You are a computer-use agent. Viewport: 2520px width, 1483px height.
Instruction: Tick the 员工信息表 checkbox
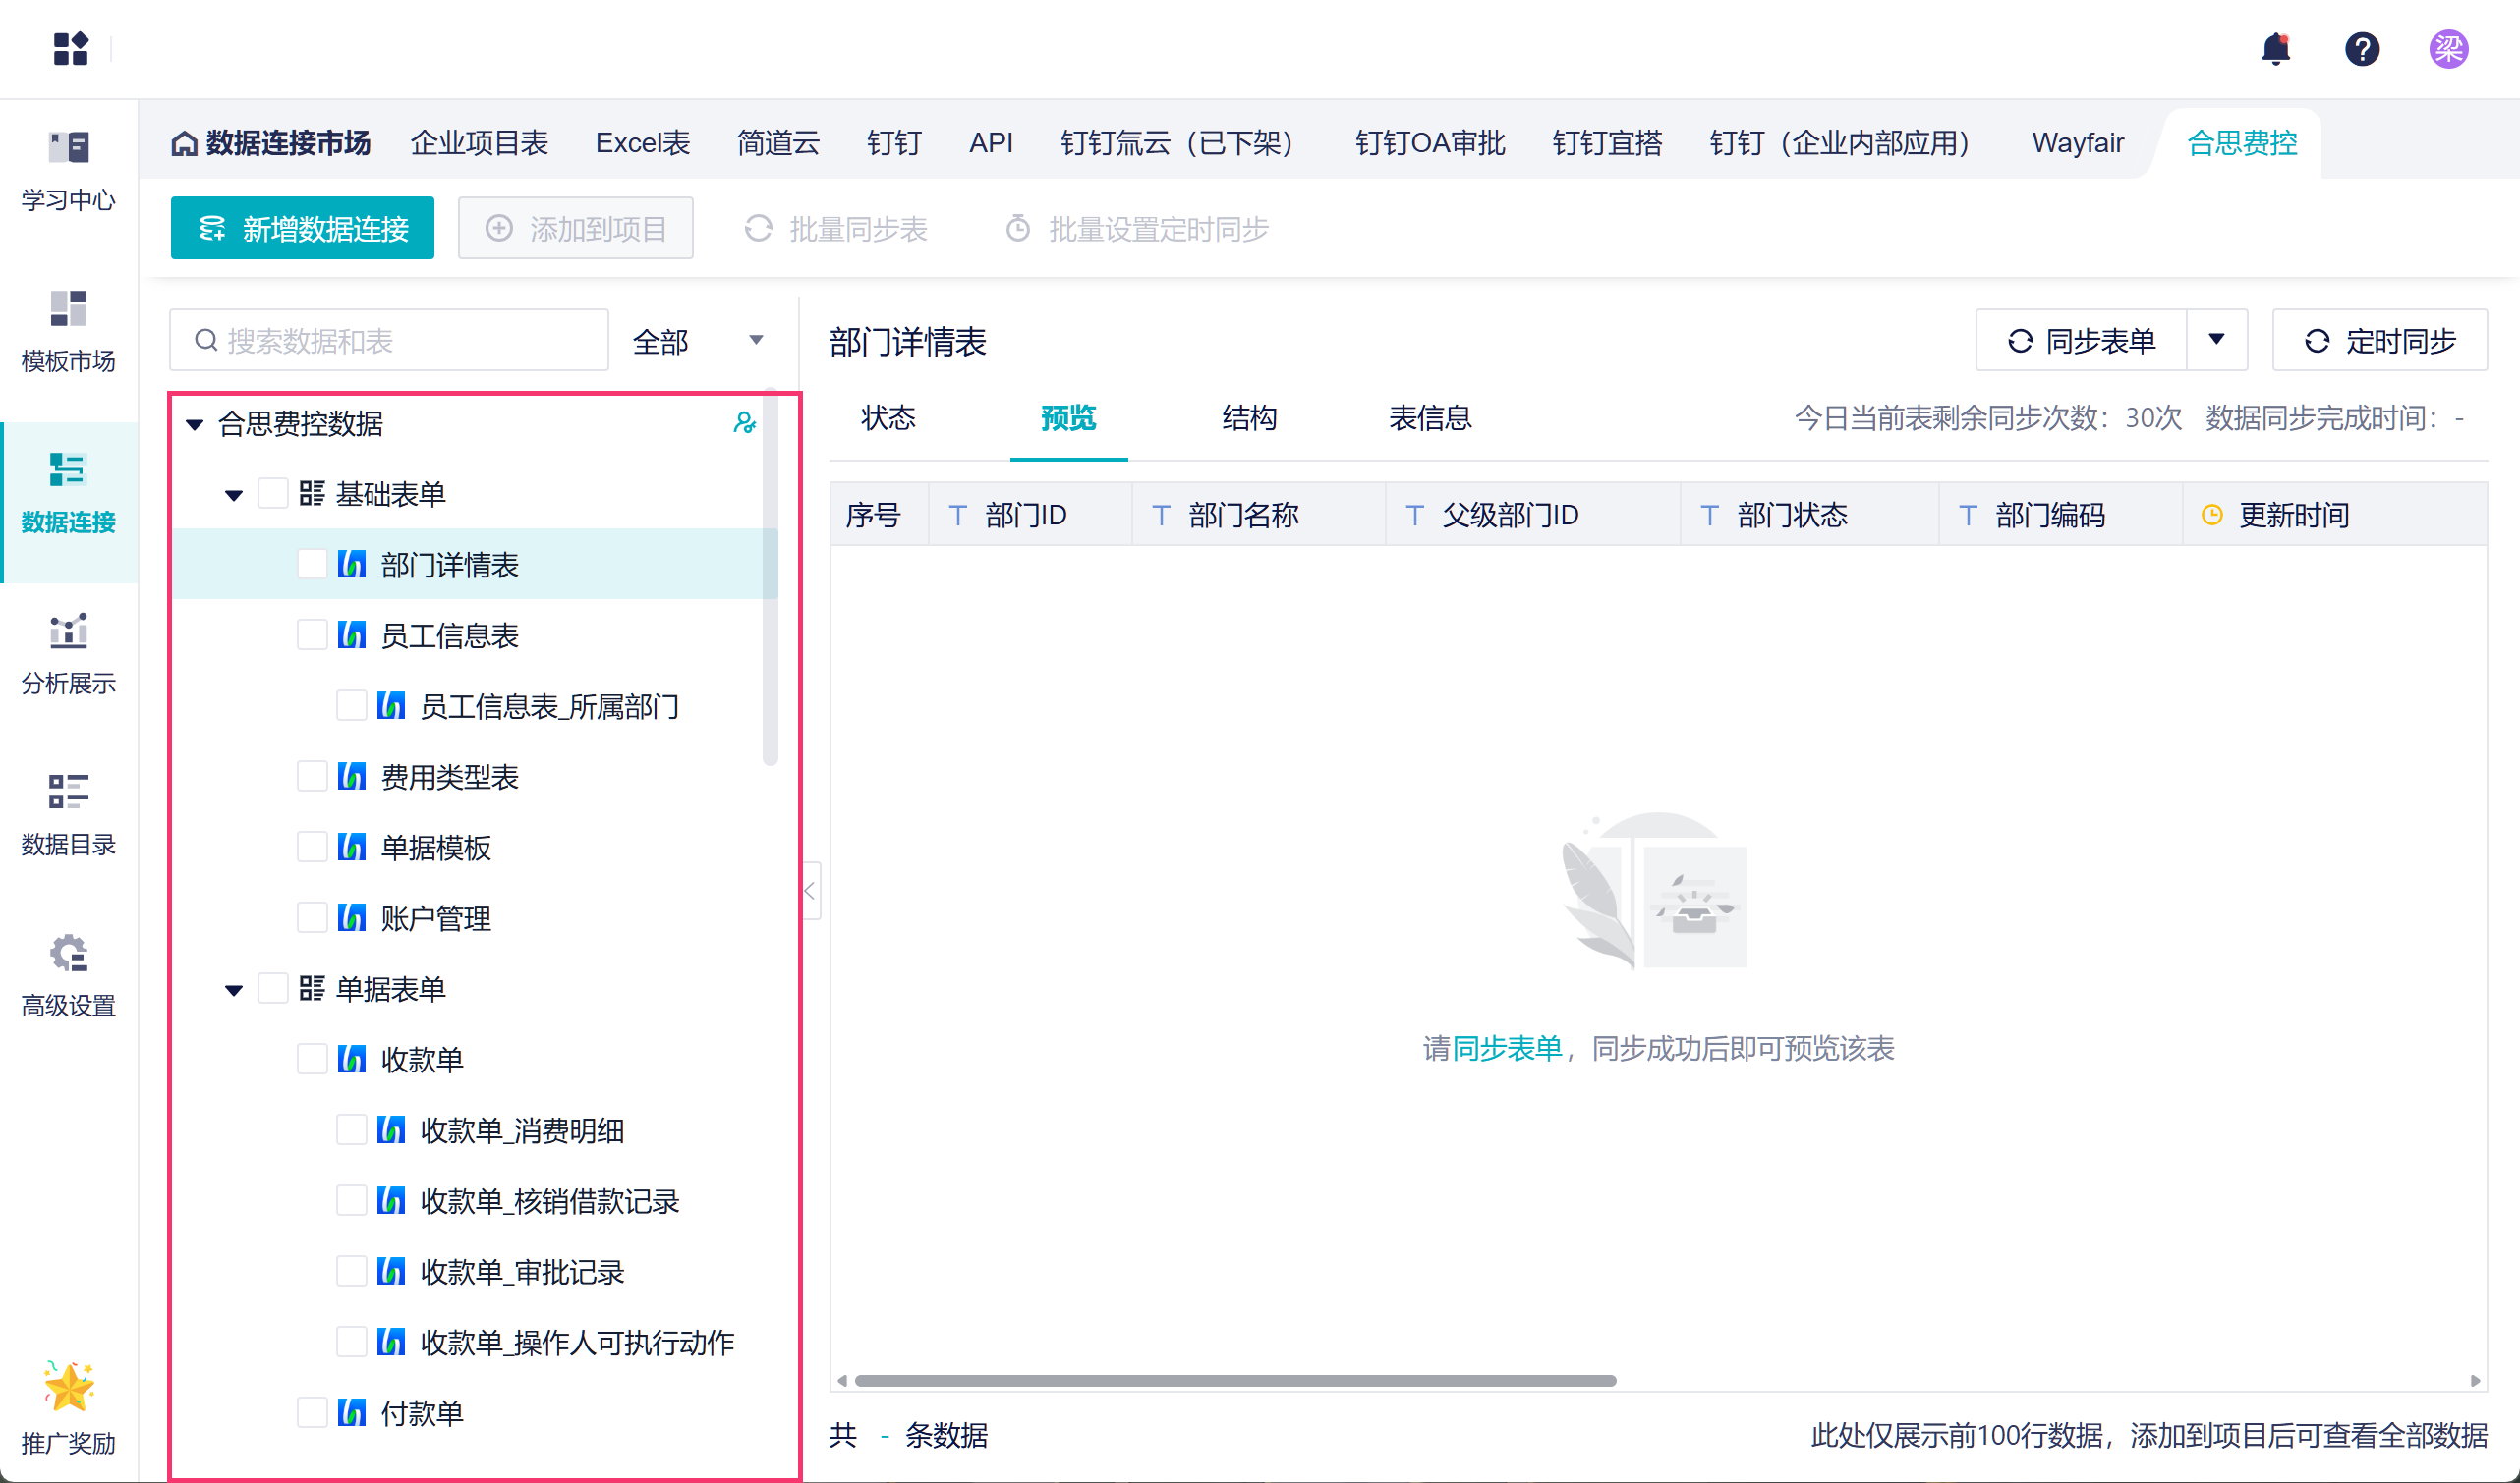coord(312,635)
